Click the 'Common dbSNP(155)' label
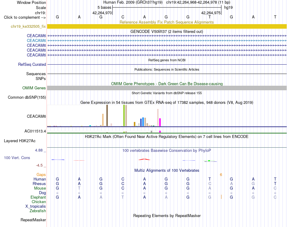Screen dimensions: 287x227 point(27,97)
